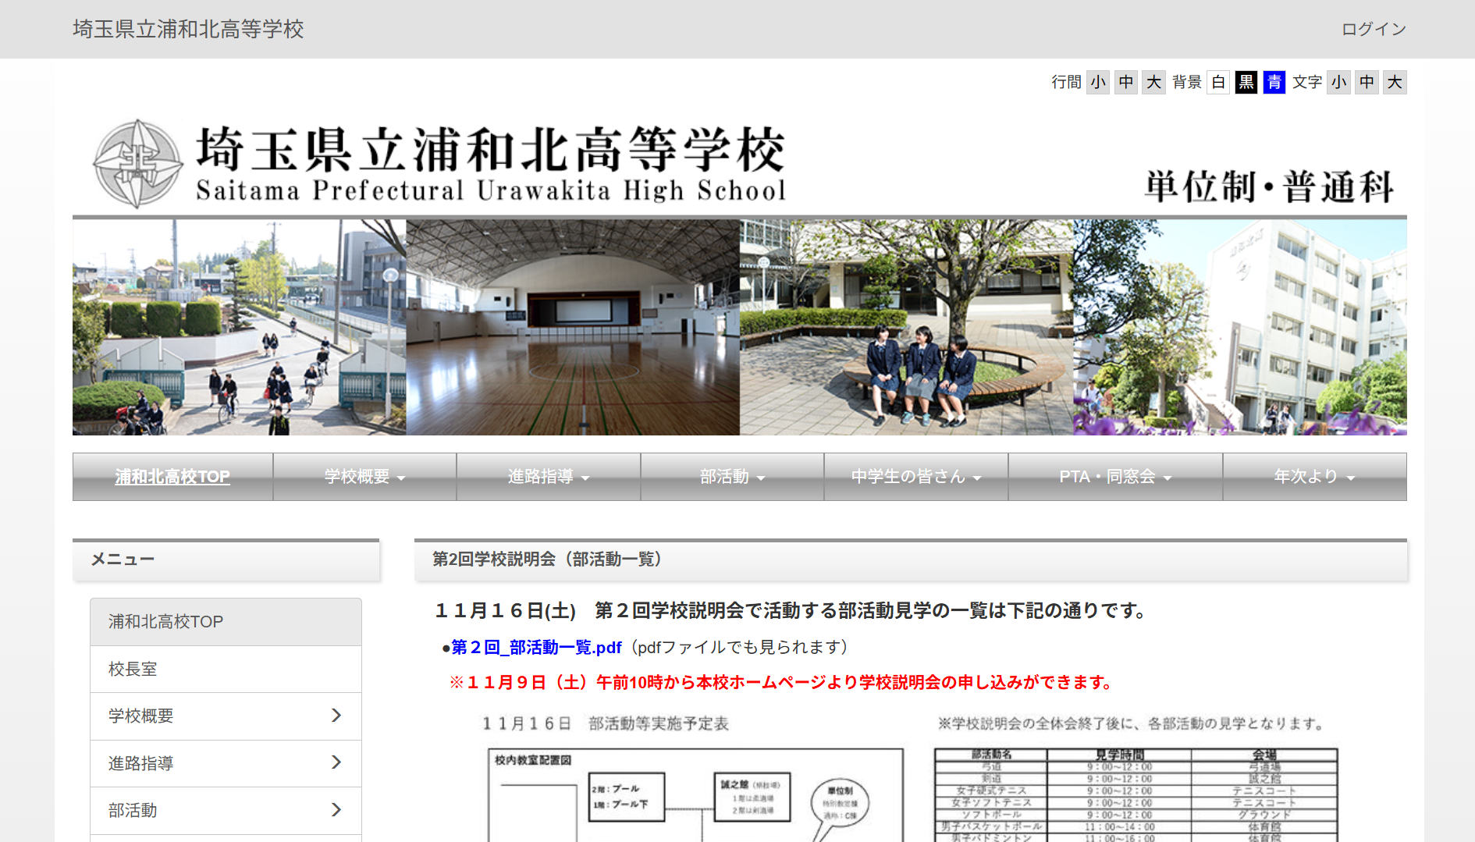Expand the 進路指導 navigation dropdown
The image size is (1475, 842).
pyautogui.click(x=549, y=477)
